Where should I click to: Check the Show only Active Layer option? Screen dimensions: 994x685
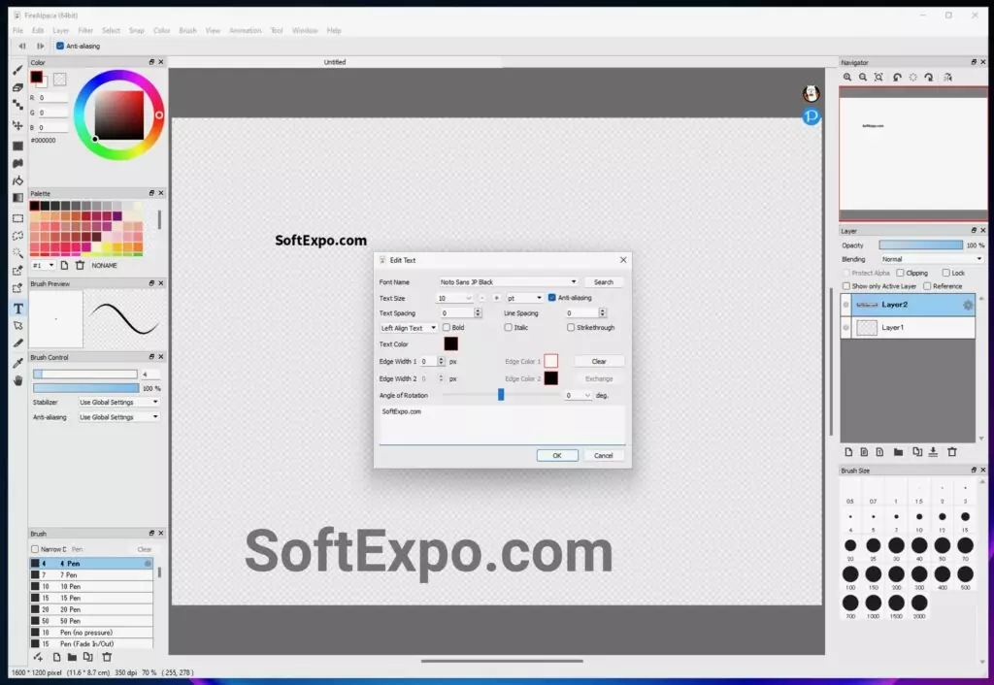point(848,285)
